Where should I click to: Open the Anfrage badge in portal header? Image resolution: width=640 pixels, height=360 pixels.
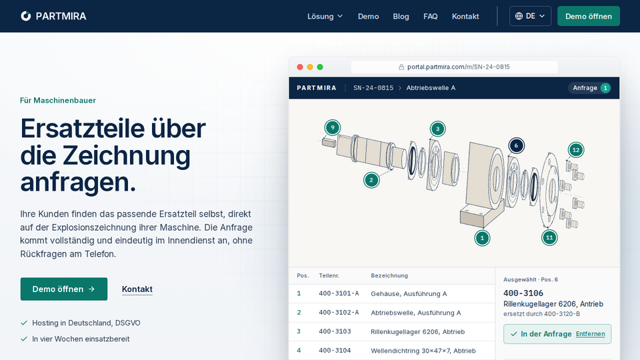click(x=591, y=88)
